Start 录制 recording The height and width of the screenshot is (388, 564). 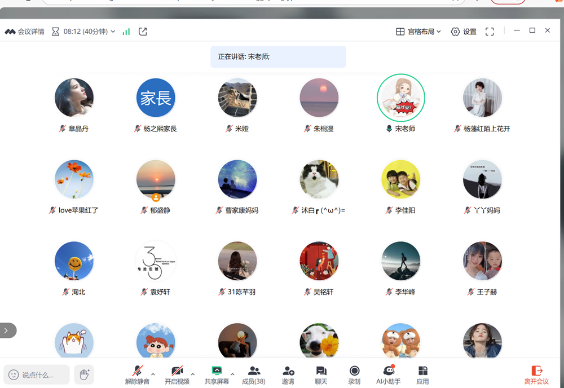[354, 374]
